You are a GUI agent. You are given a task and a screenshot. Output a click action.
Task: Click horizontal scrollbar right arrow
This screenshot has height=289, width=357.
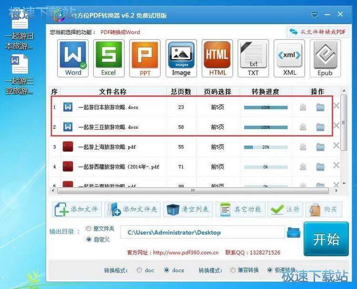click(336, 191)
